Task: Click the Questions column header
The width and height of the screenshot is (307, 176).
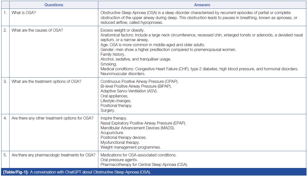Action: pos(54,5)
